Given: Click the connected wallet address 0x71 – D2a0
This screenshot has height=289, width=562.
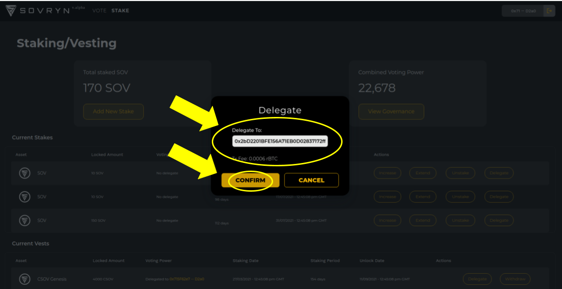Looking at the screenshot, I should [523, 11].
